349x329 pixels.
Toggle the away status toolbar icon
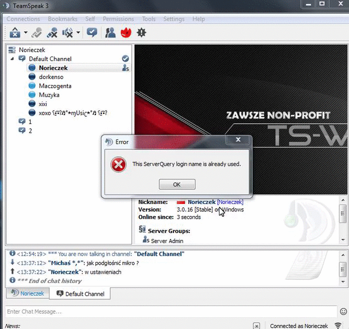[x=52, y=33]
